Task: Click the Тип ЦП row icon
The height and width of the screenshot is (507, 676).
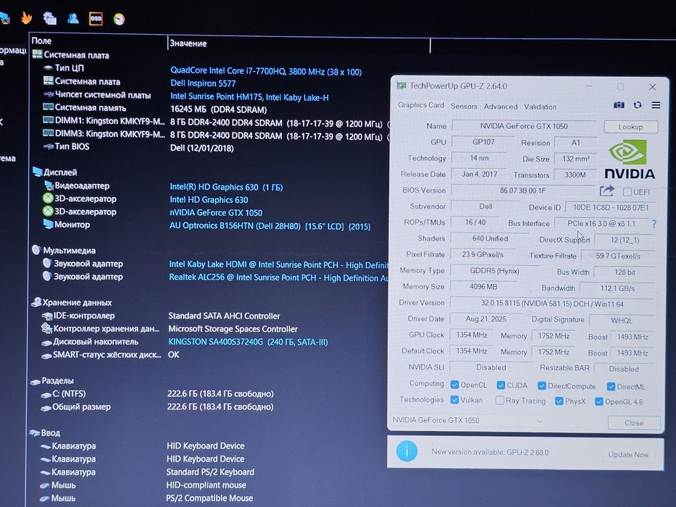Action: click(x=49, y=67)
